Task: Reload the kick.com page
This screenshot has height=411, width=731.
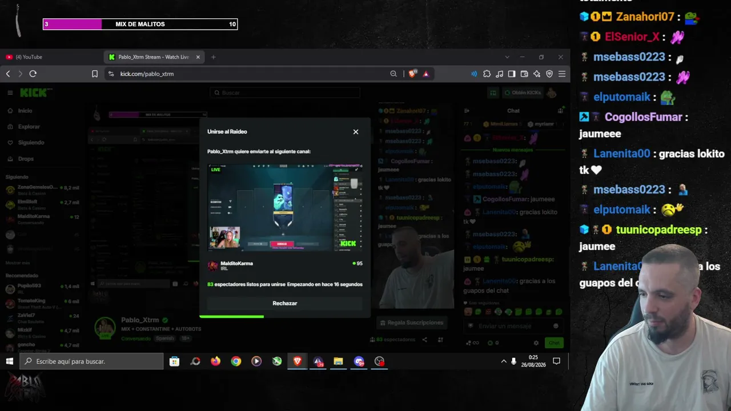Action: click(33, 74)
